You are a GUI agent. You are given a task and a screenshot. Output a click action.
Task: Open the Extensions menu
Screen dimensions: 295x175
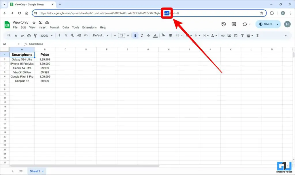click(x=89, y=27)
